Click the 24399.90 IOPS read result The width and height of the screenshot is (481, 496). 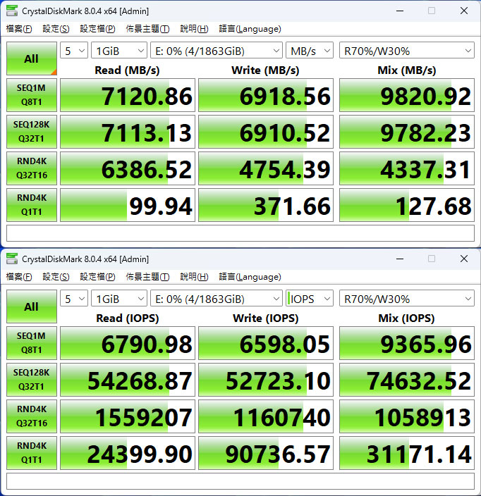point(128,453)
